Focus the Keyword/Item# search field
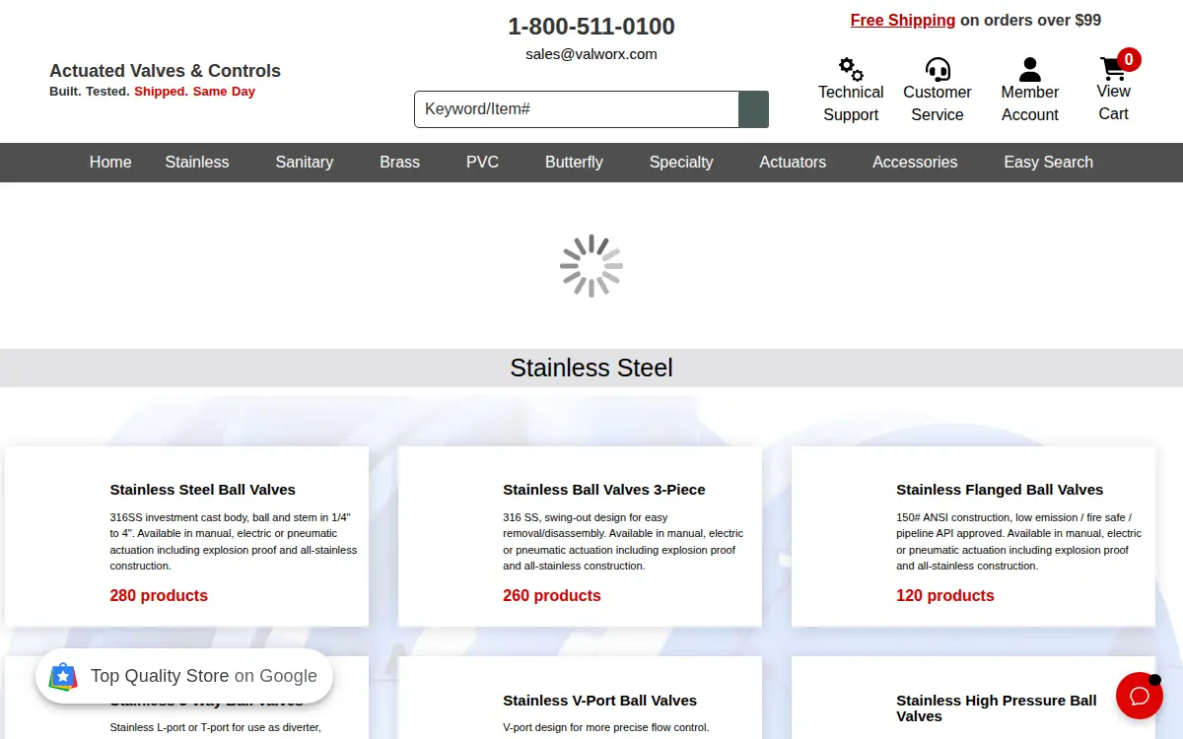This screenshot has width=1183, height=739. point(577,109)
